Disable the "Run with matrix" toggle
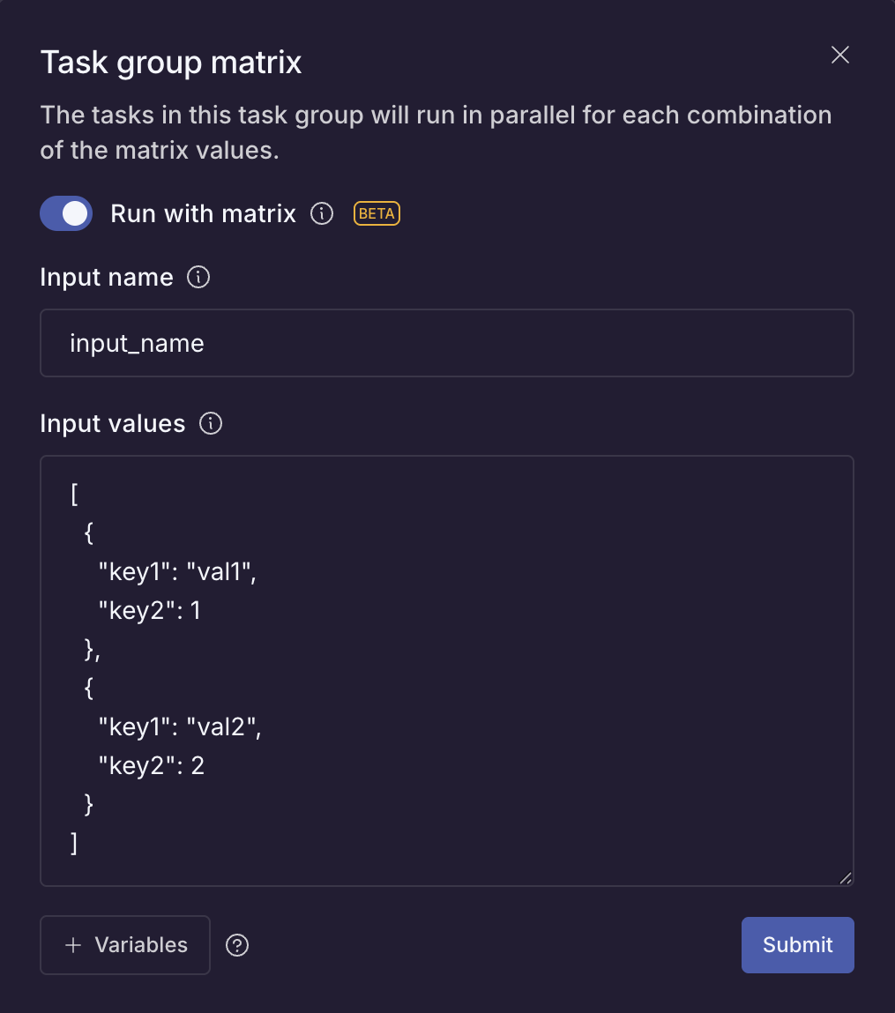The height and width of the screenshot is (1013, 895). 66,213
